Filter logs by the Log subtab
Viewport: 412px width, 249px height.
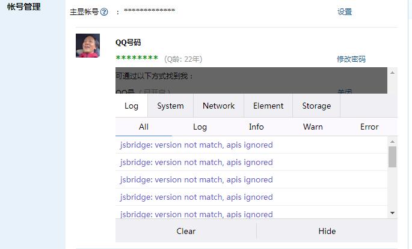click(x=200, y=127)
